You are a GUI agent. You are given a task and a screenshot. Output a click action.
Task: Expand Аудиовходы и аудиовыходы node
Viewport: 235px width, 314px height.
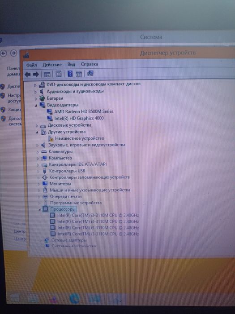35,92
